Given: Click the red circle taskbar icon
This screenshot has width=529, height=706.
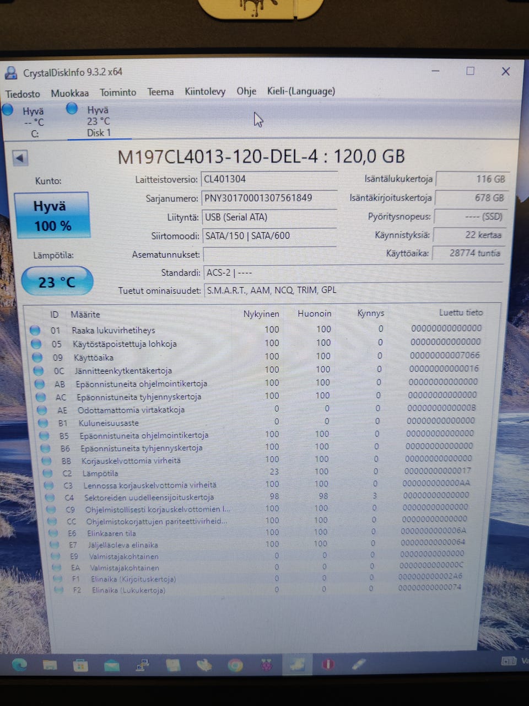Looking at the screenshot, I should (328, 664).
